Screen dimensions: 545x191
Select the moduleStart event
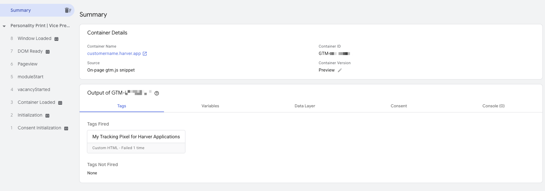click(30, 77)
